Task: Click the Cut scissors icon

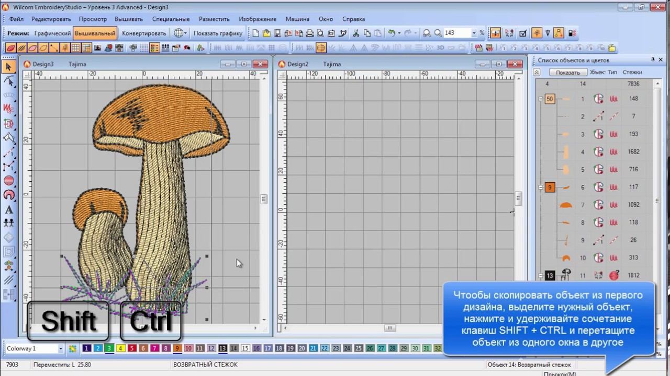Action: [356, 33]
